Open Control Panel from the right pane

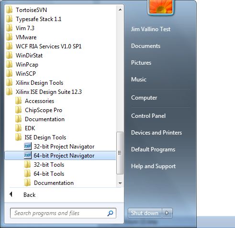pyautogui.click(x=148, y=116)
